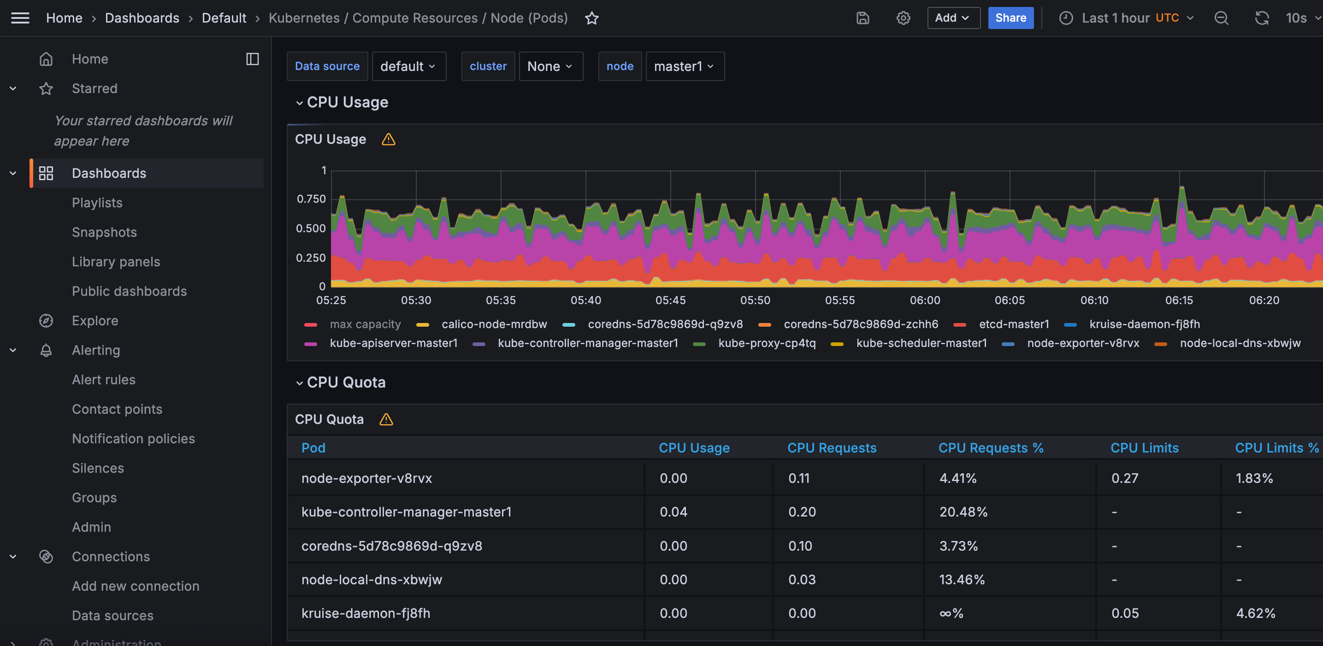Open the Add dropdown

953,18
